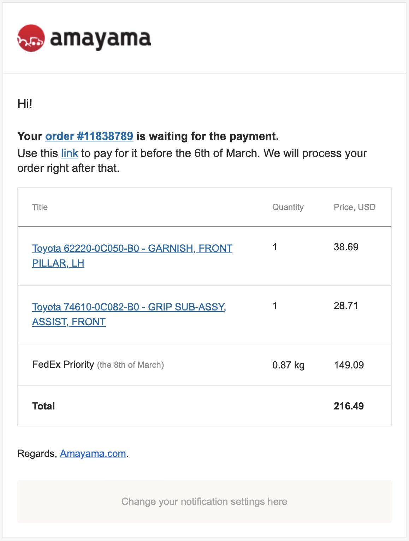The height and width of the screenshot is (541, 409).
Task: Click the 8th of March delivery date
Action: [x=130, y=365]
